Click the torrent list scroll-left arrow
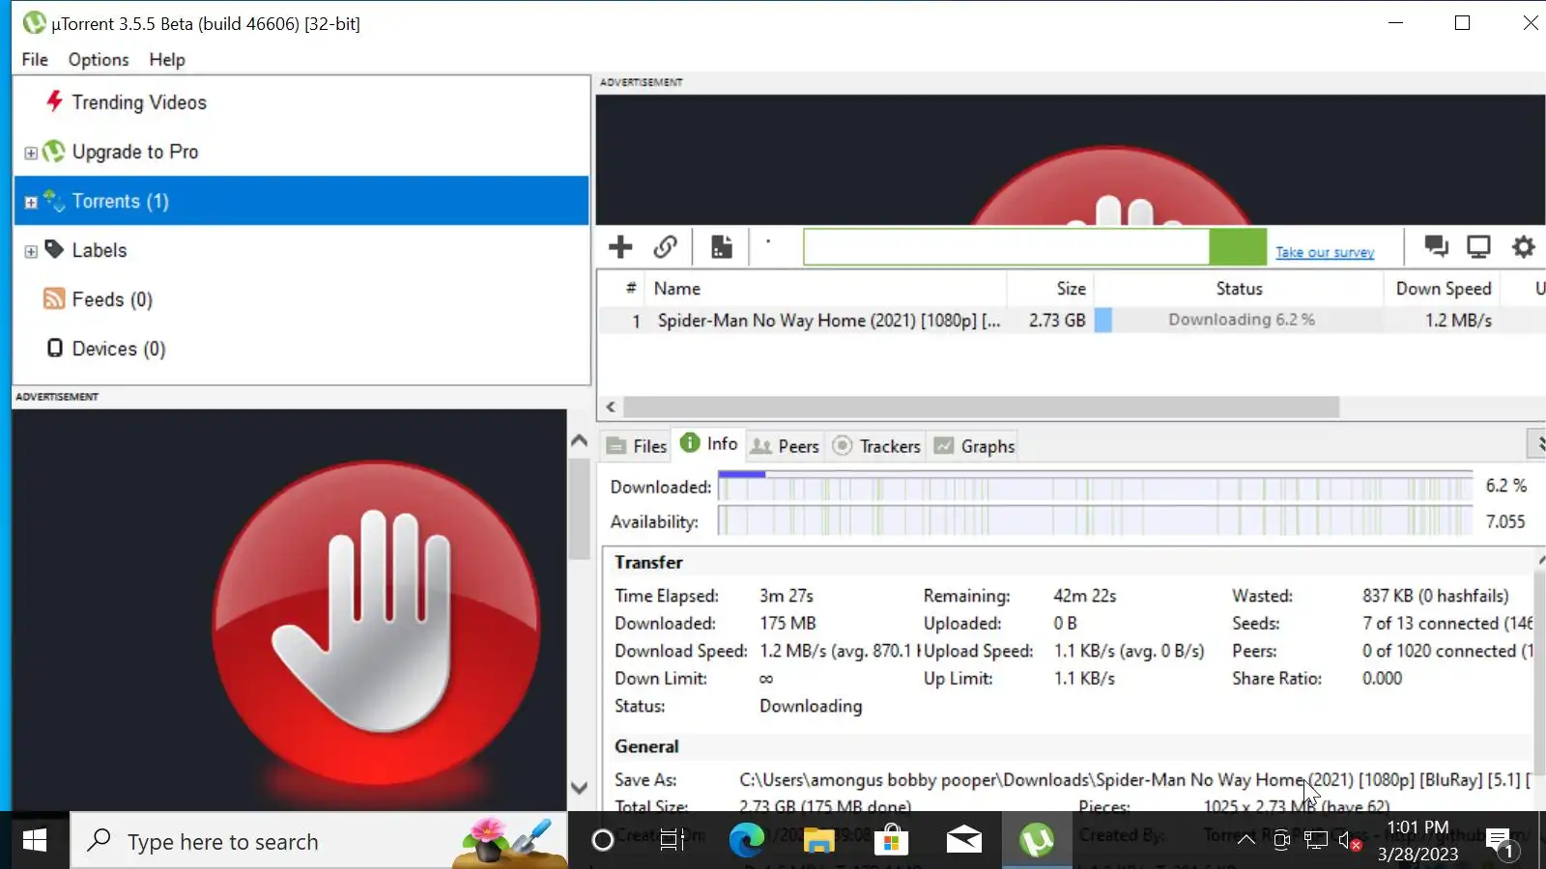This screenshot has height=869, width=1546. coord(611,407)
